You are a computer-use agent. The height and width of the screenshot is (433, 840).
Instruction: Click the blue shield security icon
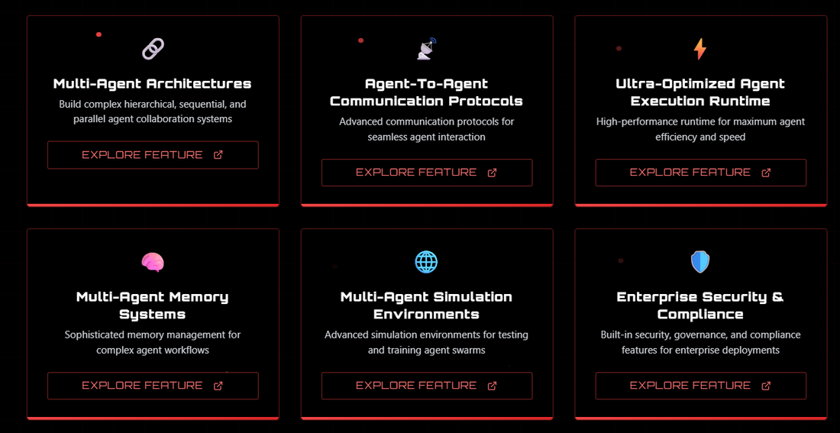click(700, 263)
